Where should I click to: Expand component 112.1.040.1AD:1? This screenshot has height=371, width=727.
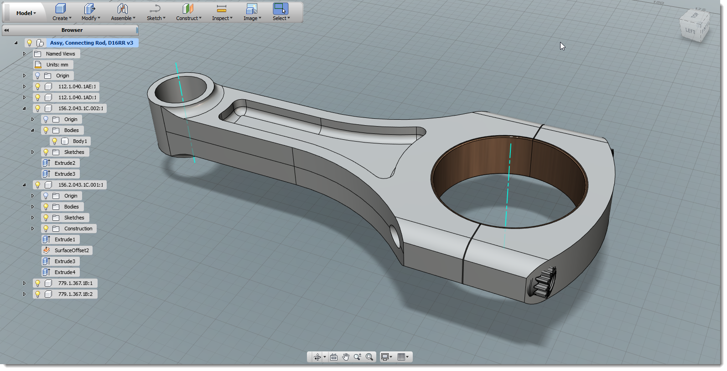pos(25,97)
